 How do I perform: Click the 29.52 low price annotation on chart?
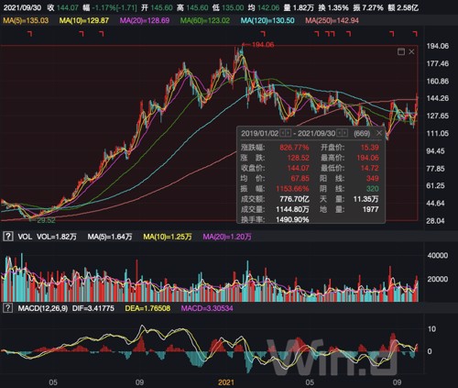(46, 220)
